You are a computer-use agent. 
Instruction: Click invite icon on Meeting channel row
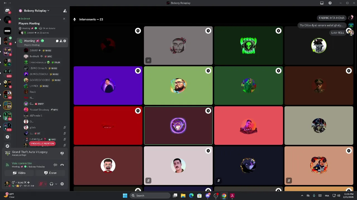(61, 41)
